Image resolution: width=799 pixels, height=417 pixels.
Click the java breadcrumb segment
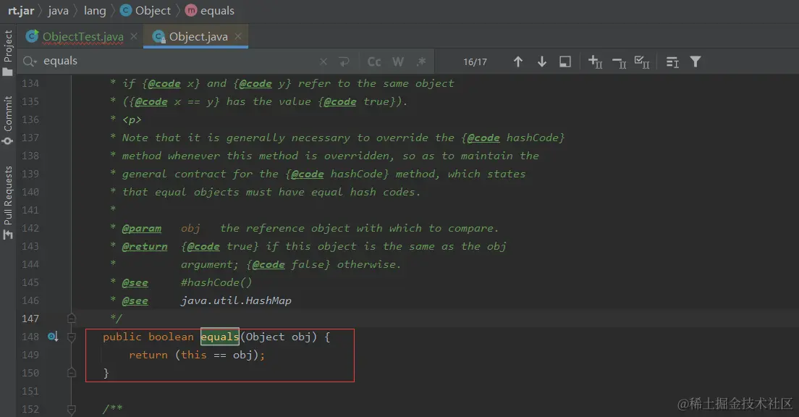tap(58, 11)
